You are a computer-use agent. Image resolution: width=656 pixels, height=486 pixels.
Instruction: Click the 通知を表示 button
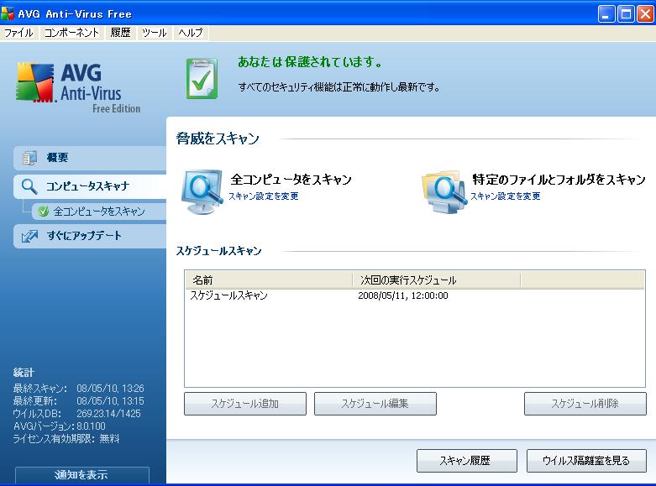[82, 476]
